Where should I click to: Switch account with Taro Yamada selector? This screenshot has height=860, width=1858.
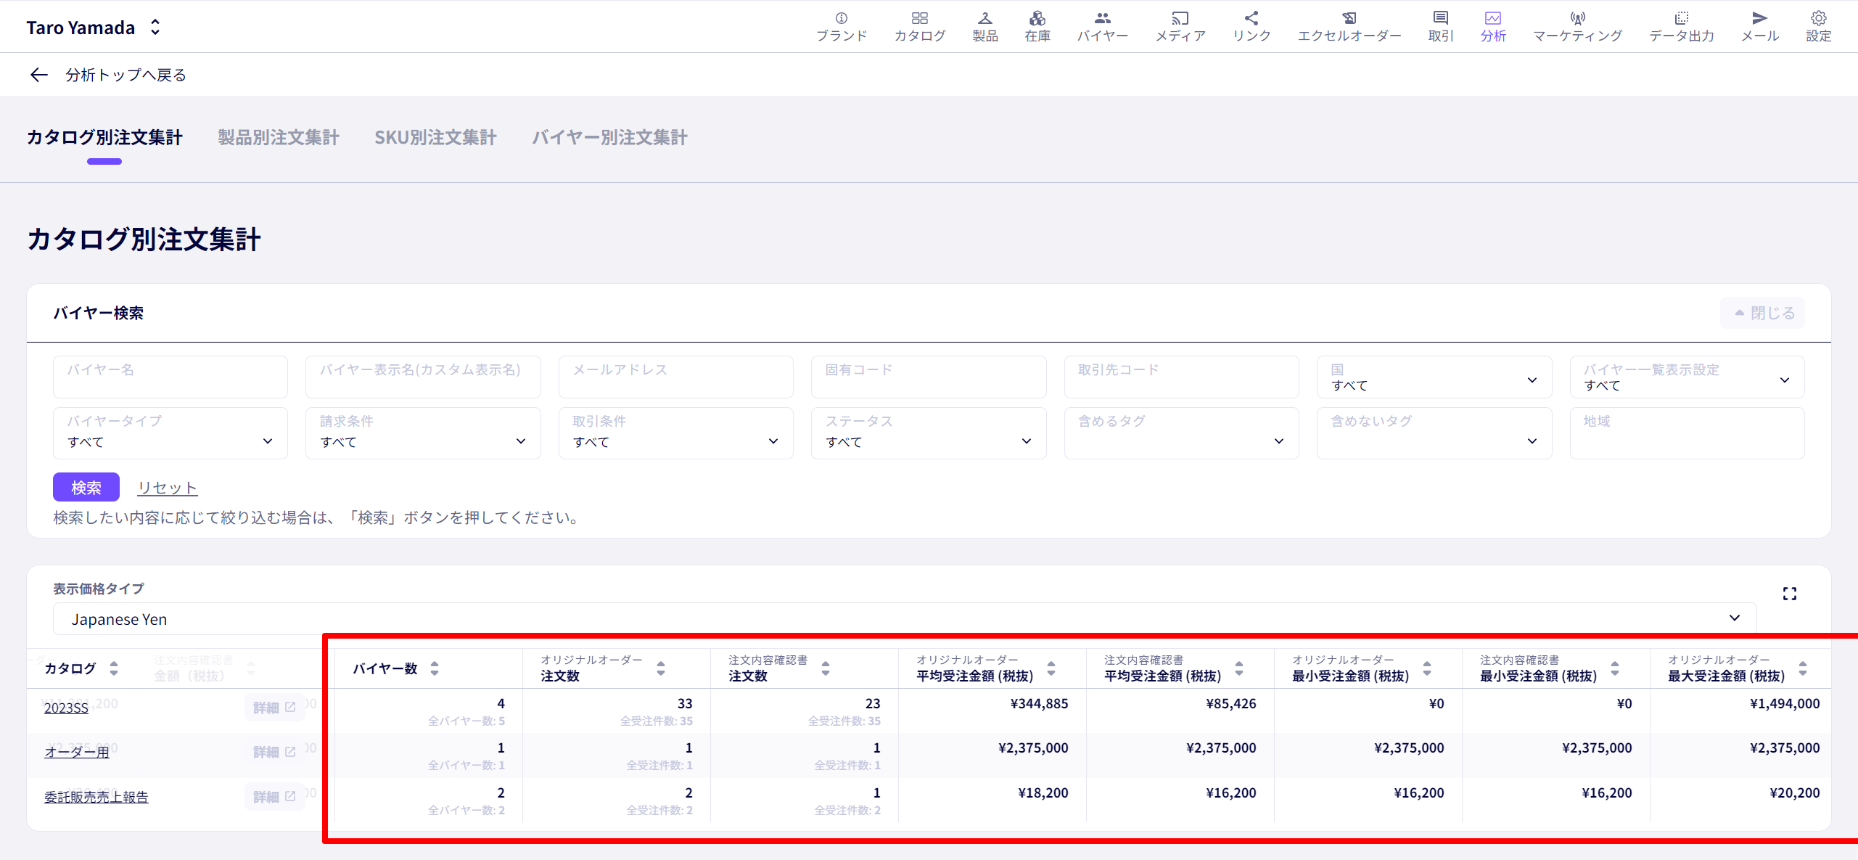(93, 28)
